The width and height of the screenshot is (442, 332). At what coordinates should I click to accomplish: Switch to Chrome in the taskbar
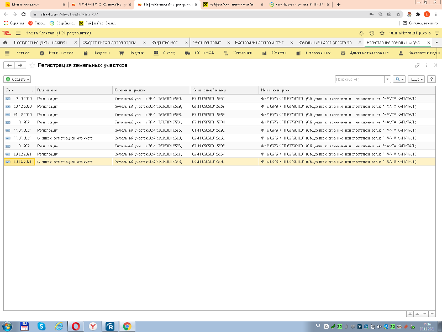point(127,326)
